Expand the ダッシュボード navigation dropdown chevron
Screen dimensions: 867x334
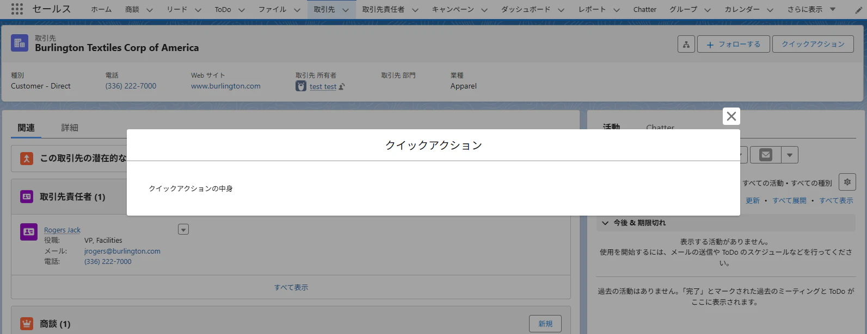click(561, 10)
